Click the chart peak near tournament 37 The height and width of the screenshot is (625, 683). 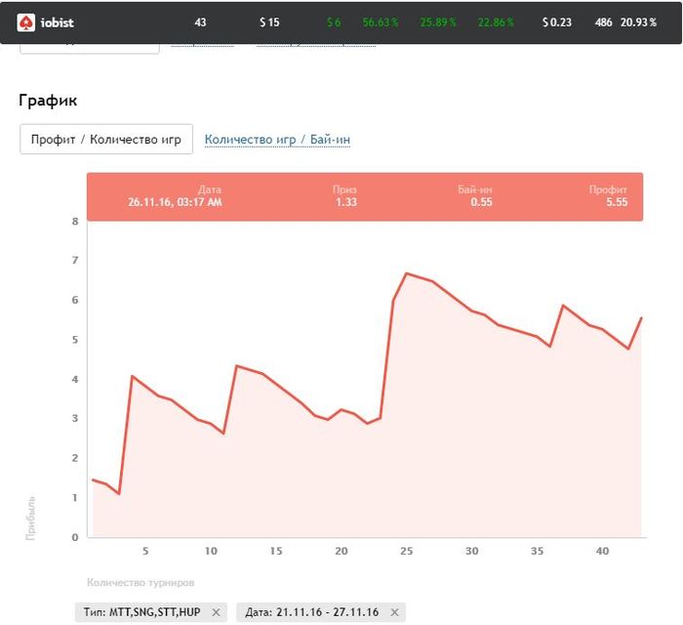563,306
